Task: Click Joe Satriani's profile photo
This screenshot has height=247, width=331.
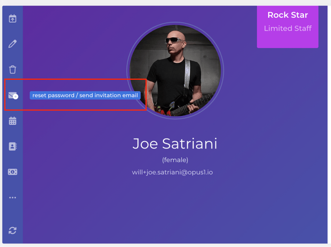Action: coord(175,71)
